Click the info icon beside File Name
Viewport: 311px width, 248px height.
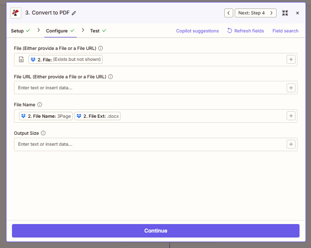point(40,105)
